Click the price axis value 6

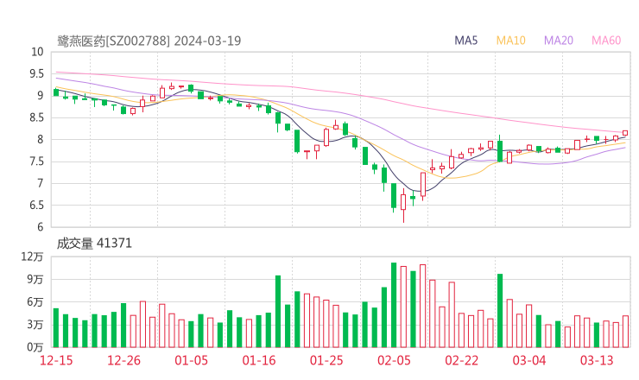click(40, 227)
